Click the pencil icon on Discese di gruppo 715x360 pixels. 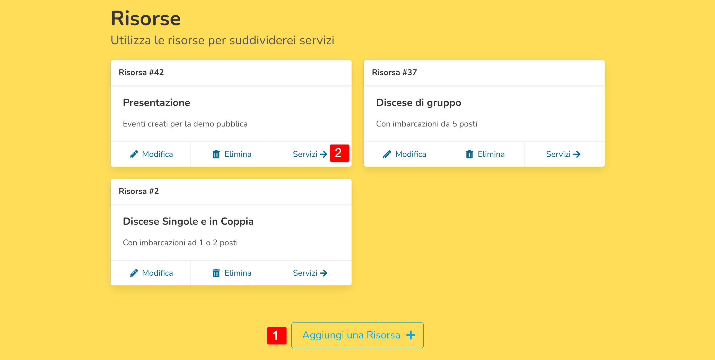tap(387, 154)
